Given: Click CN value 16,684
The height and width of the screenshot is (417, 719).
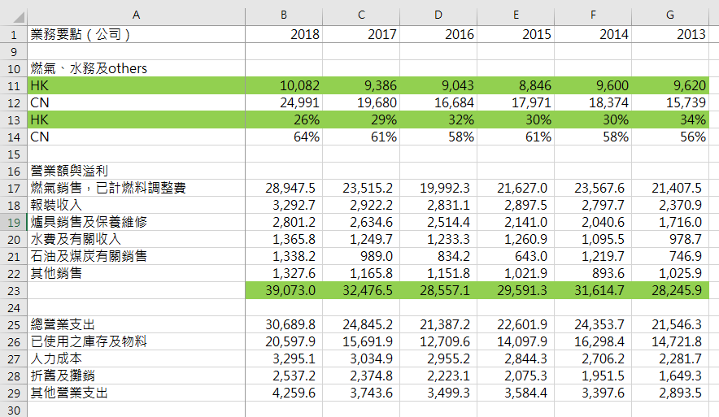Looking at the screenshot, I should tap(438, 102).
